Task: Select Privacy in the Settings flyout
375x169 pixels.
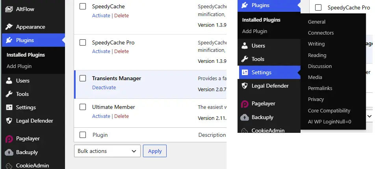Action: click(316, 99)
